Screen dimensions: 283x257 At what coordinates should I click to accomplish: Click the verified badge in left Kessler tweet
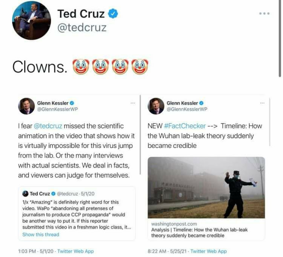pos(71,103)
